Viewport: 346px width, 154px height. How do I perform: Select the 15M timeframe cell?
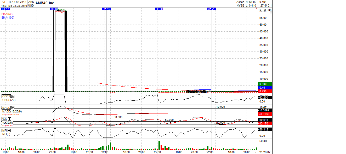pyautogui.click(x=4, y=5)
